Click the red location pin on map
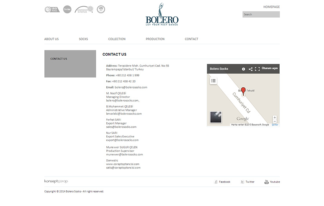 coord(243,91)
